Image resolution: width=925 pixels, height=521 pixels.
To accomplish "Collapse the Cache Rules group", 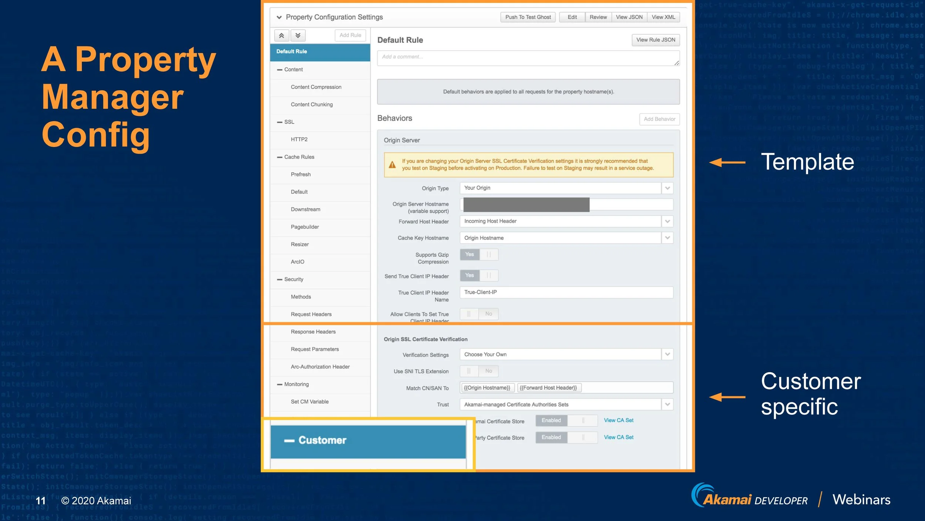I will pyautogui.click(x=280, y=157).
